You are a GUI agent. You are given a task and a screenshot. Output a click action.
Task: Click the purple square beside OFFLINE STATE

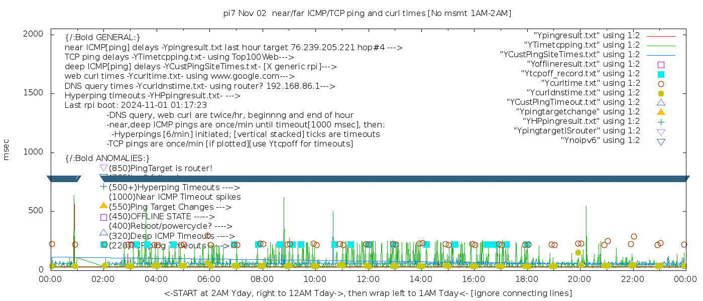103,217
